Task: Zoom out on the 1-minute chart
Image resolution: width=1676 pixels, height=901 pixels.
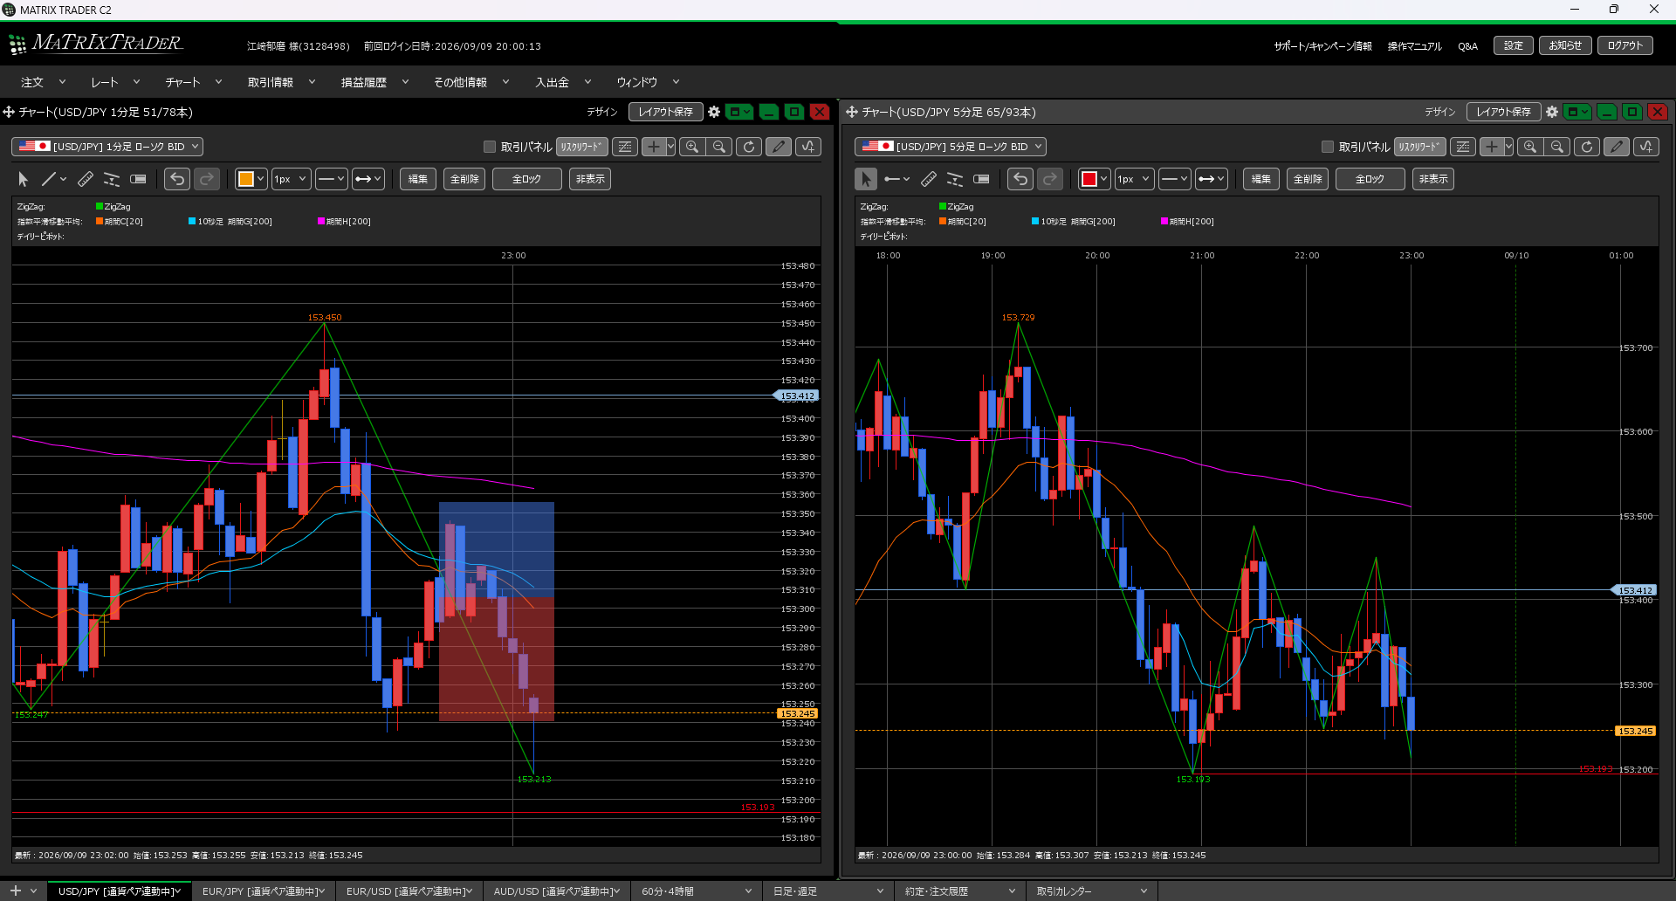Action: [x=719, y=147]
